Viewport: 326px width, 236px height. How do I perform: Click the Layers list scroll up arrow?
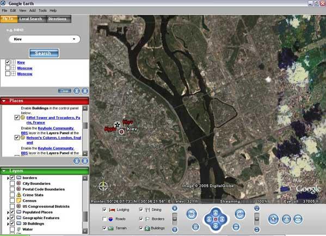tap(85, 178)
